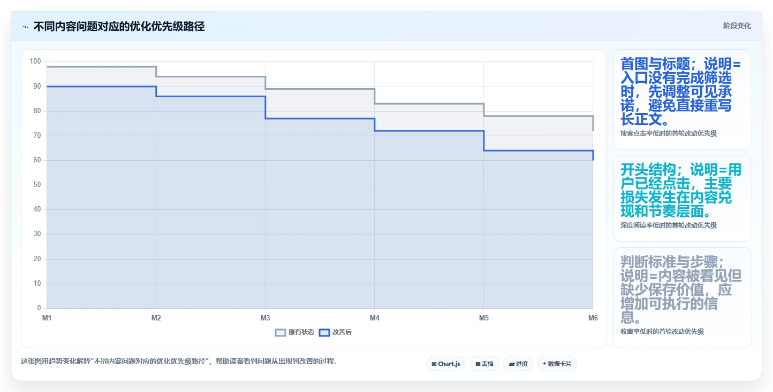
Task: Click the 收藏率低时的首轮改动优先级 caption
Action: pyautogui.click(x=662, y=332)
